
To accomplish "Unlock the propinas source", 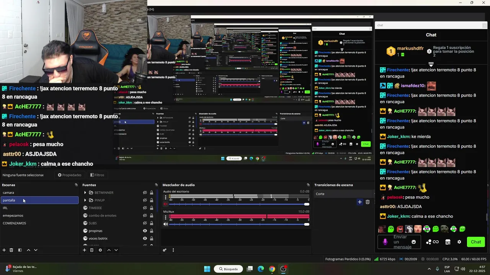I will tap(152, 231).
